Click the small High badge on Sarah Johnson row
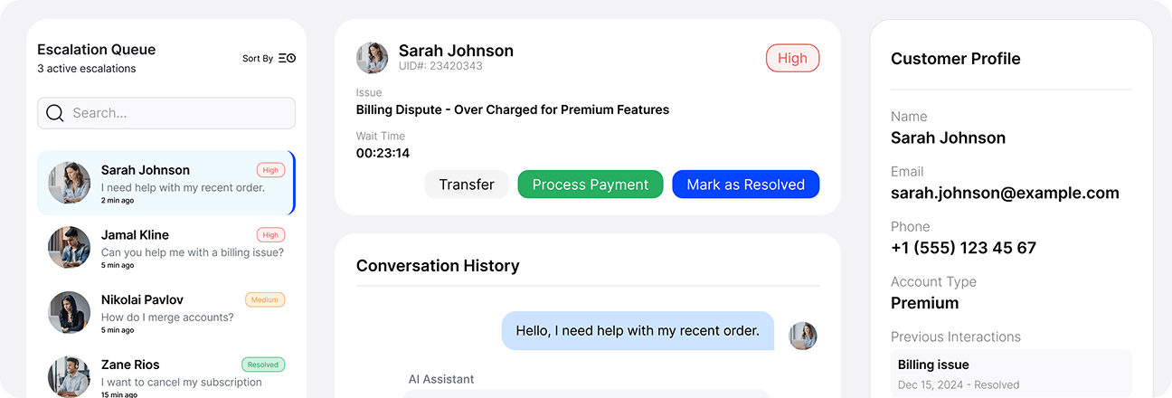The image size is (1172, 398). (270, 169)
